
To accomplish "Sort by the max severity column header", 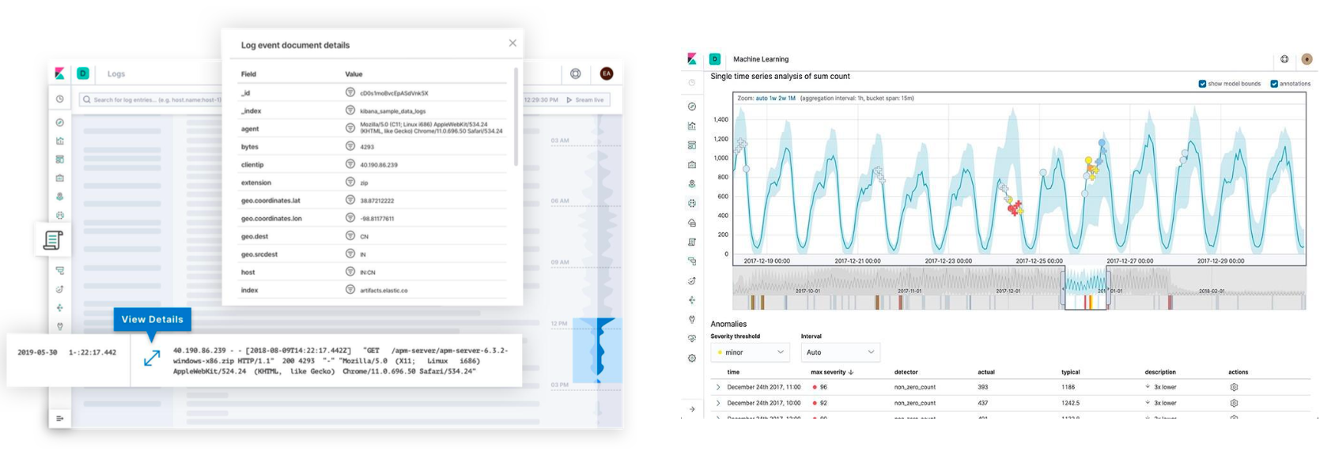I will (x=831, y=372).
